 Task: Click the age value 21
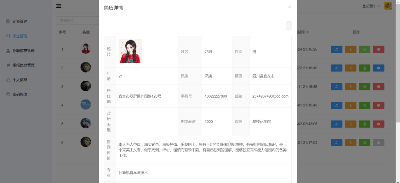(x=121, y=76)
